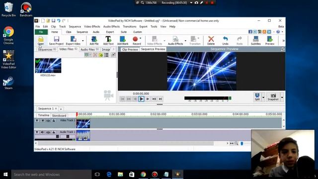Click the Split button under the preview
This screenshot has width=318, height=179.
tap(257, 97)
